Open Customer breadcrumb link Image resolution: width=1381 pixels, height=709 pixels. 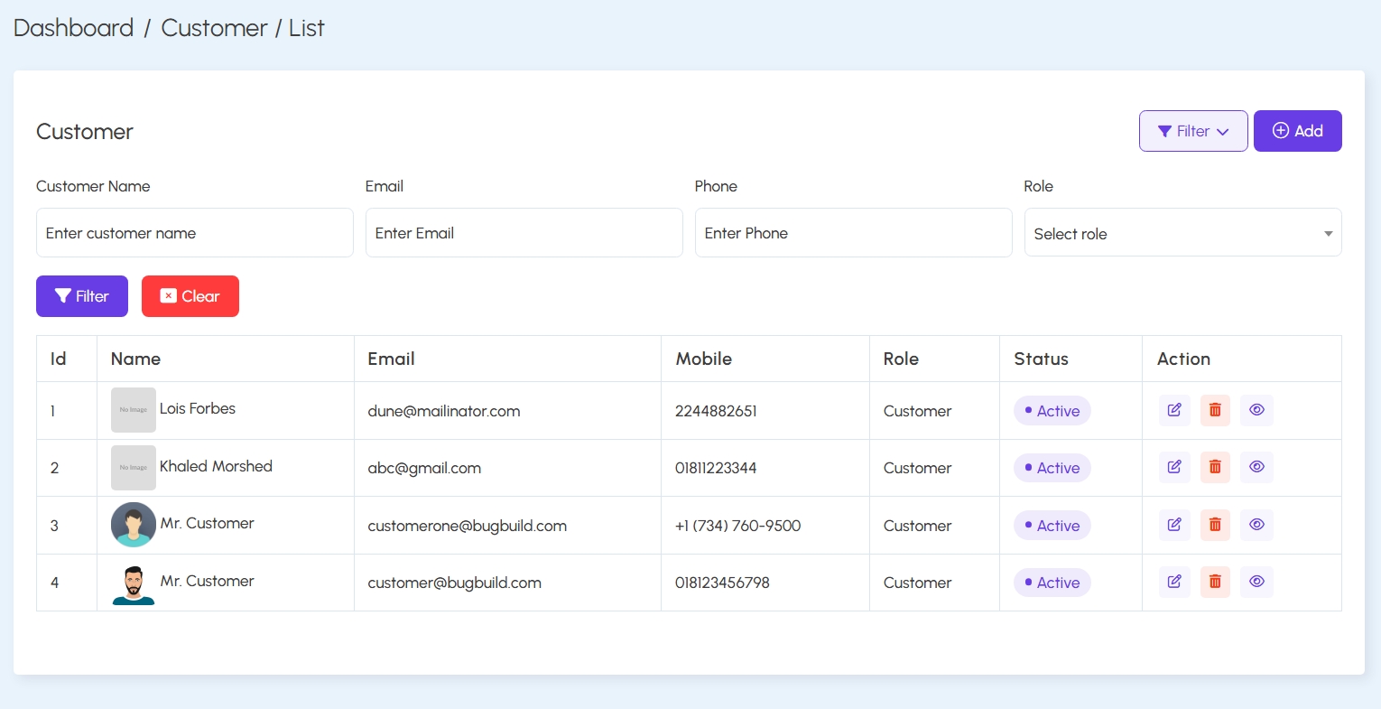point(214,28)
